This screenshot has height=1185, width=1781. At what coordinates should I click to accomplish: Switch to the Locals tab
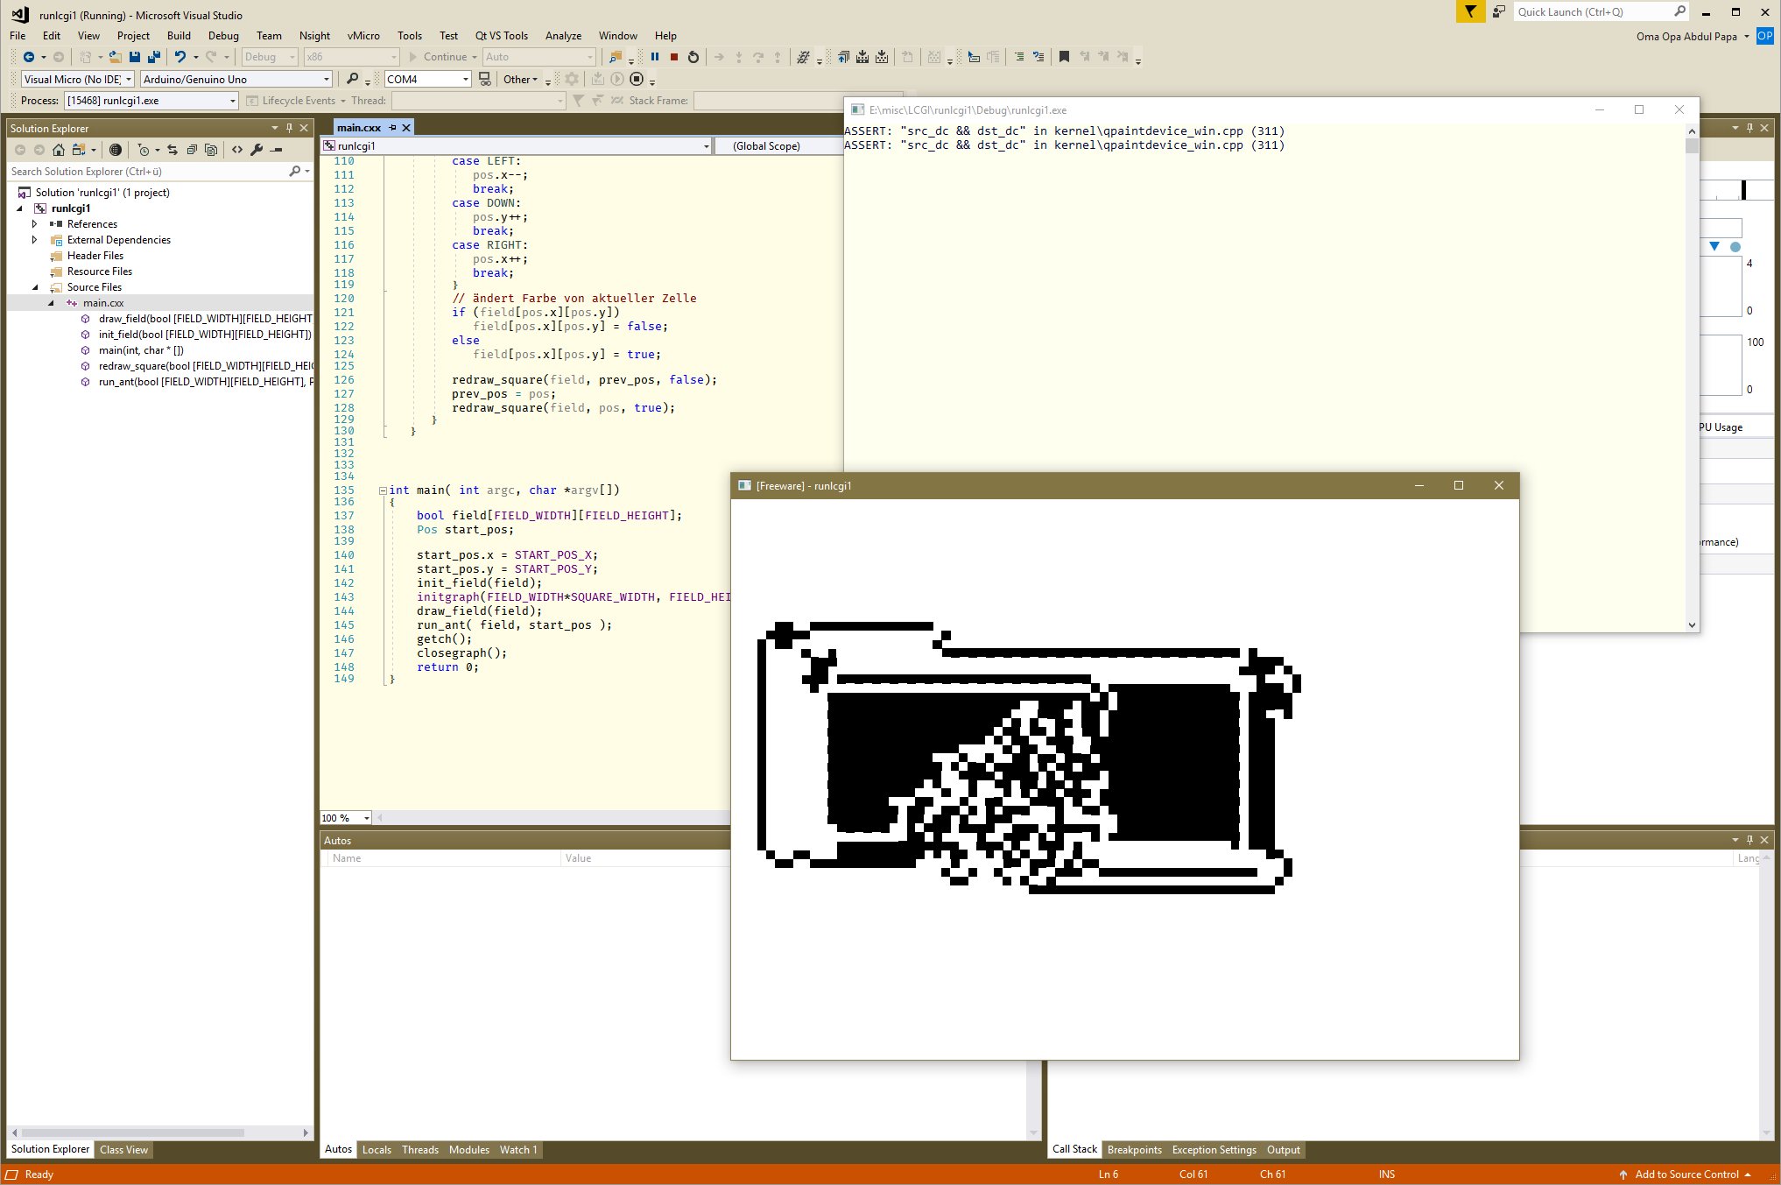pyautogui.click(x=377, y=1150)
